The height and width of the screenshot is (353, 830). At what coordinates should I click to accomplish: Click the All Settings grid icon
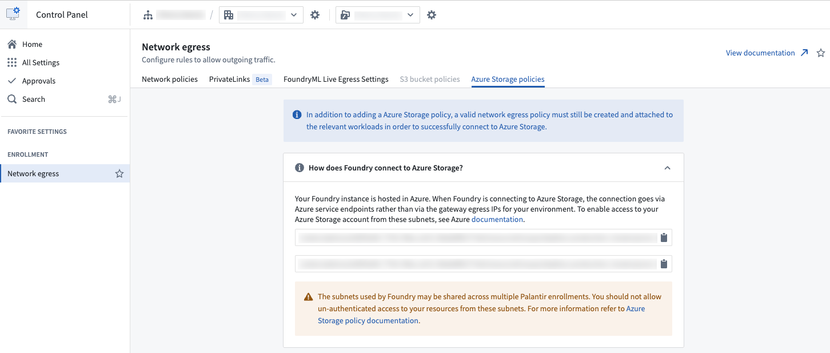pyautogui.click(x=12, y=62)
